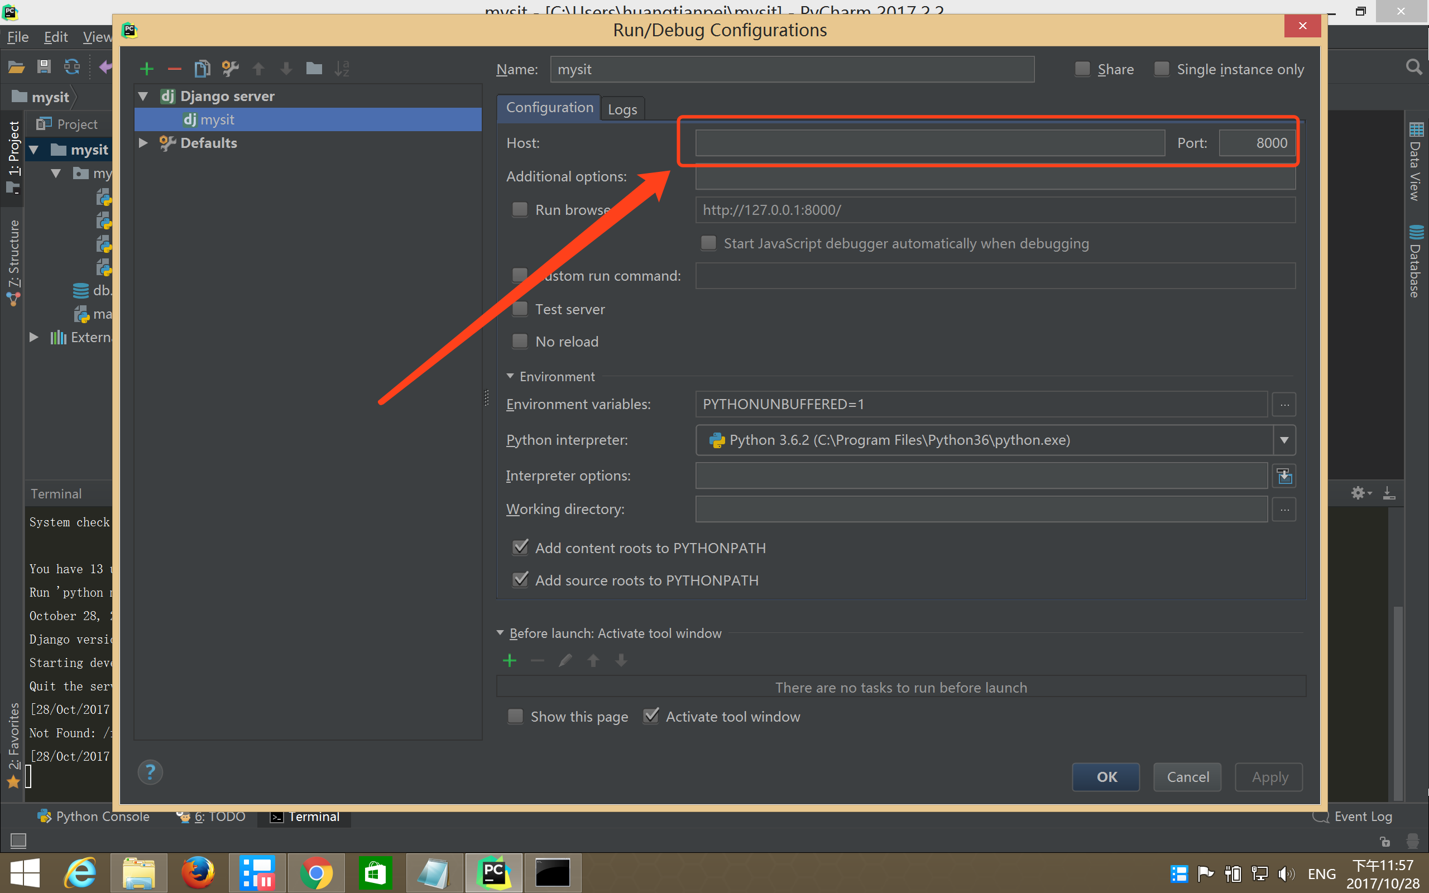
Task: Switch to the Logs tab
Action: (622, 109)
